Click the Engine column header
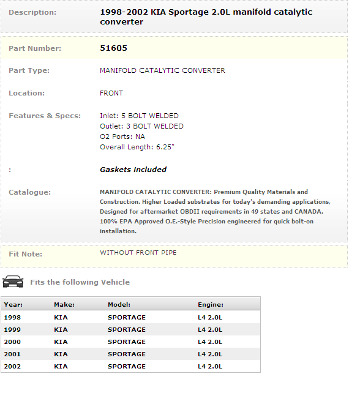Viewport: 349px width, 404px height. (211, 305)
